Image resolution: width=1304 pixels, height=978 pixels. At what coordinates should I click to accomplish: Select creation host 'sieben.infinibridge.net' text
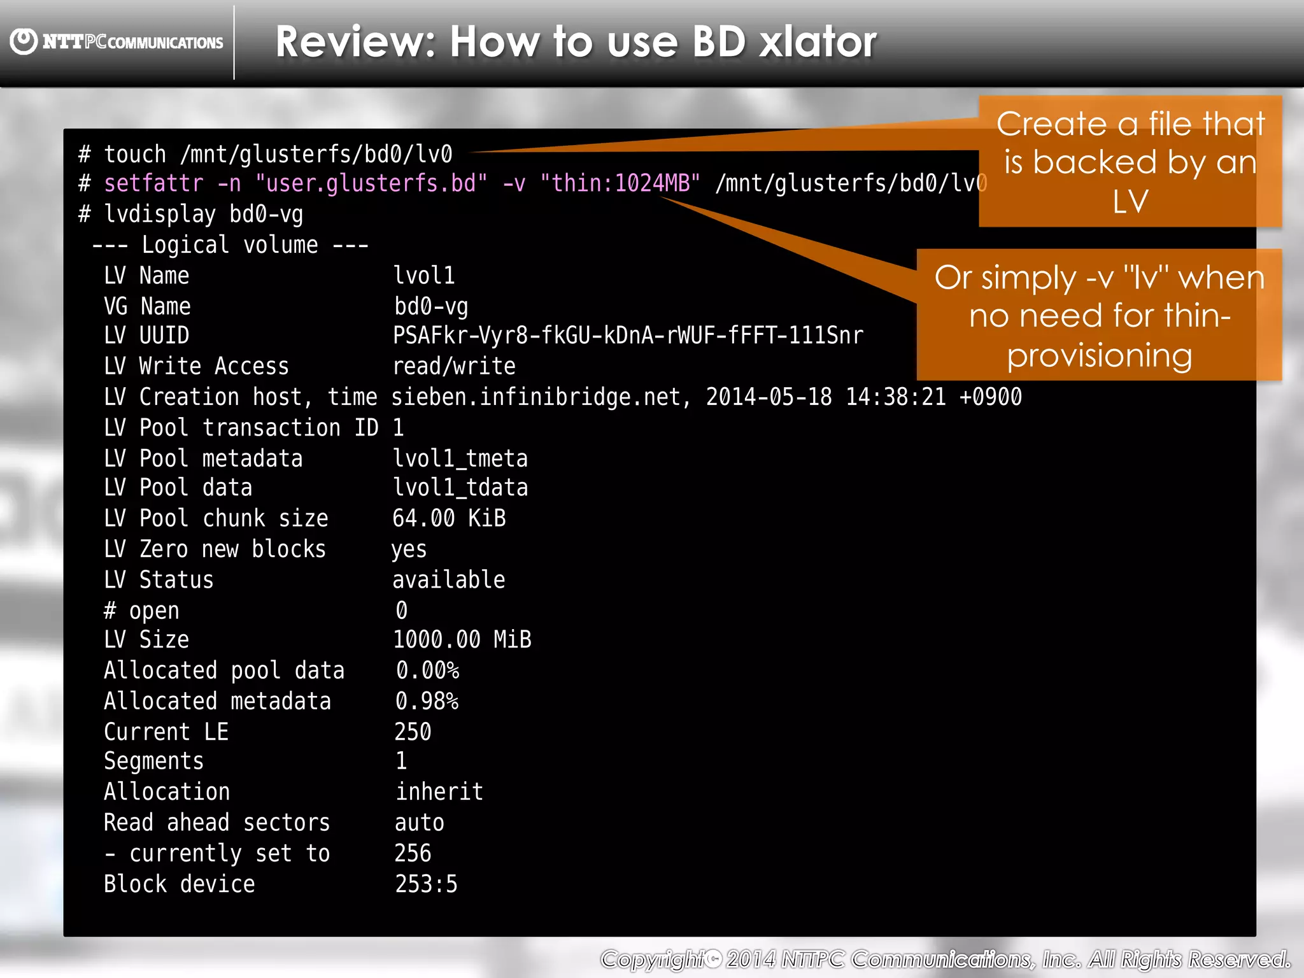[536, 397]
